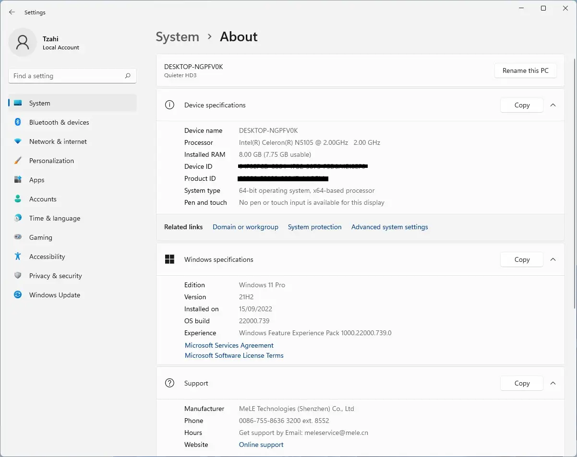
Task: Click the Privacy & security shield icon
Action: pyautogui.click(x=18, y=276)
